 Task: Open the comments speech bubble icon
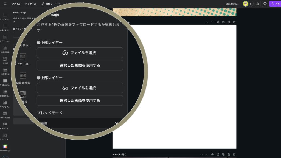(x=265, y=4)
